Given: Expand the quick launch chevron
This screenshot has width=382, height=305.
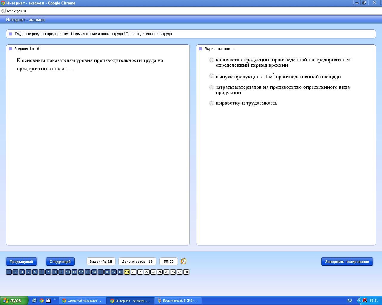Looking at the screenshot, I should tap(55, 299).
